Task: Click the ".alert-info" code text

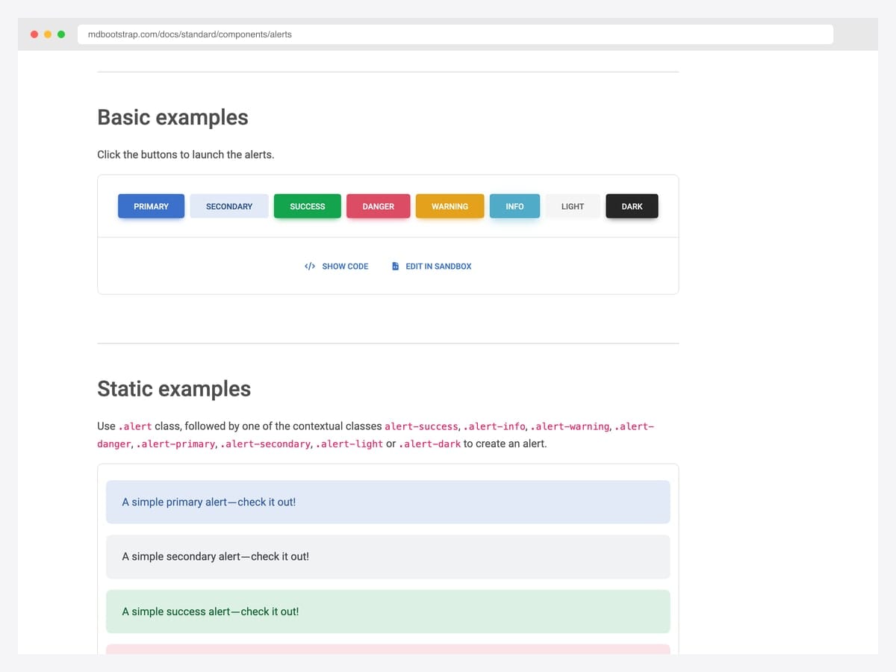Action: pyautogui.click(x=494, y=426)
